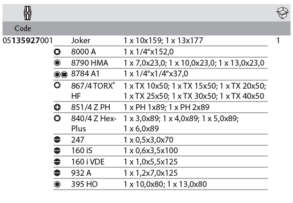Click the Code column header
This screenshot has height=203, width=293.
pyautogui.click(x=23, y=28)
